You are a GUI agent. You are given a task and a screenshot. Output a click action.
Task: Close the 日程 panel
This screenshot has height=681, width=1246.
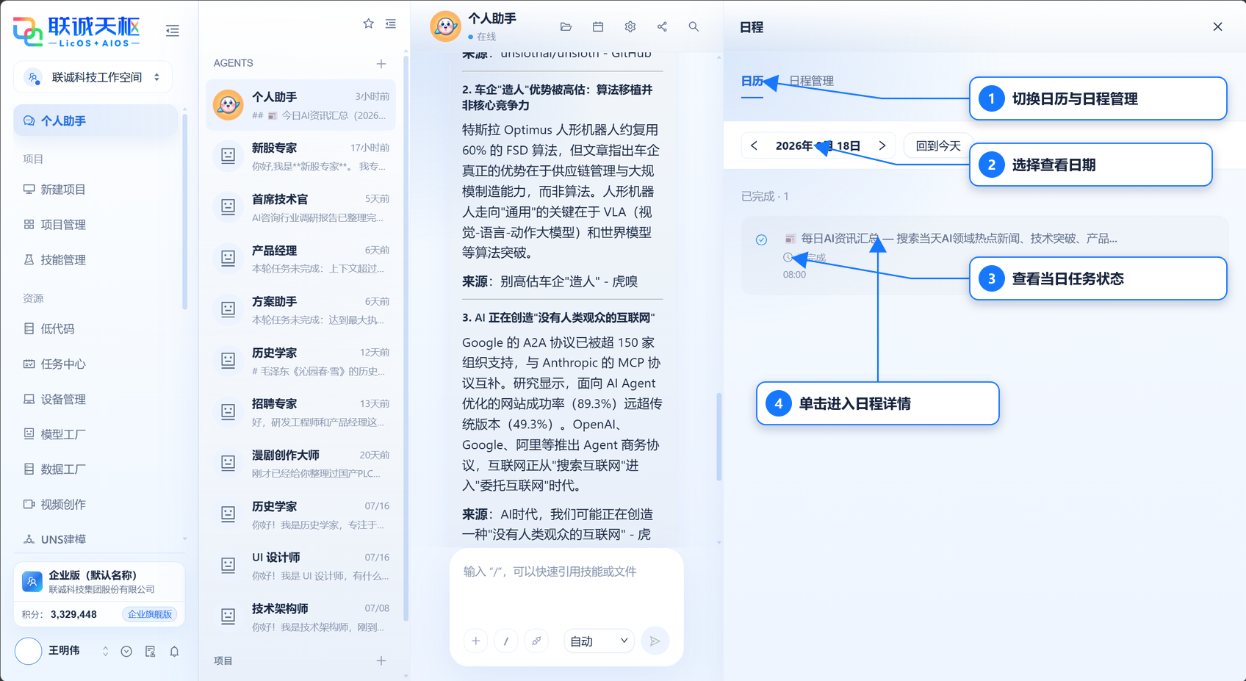pos(1217,26)
